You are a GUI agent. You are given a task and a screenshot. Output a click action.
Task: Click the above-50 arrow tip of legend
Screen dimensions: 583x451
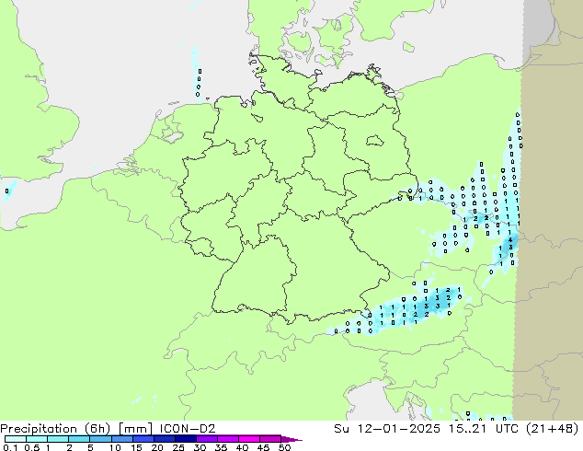click(291, 439)
